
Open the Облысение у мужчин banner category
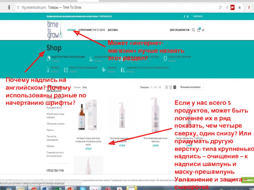(180, 57)
